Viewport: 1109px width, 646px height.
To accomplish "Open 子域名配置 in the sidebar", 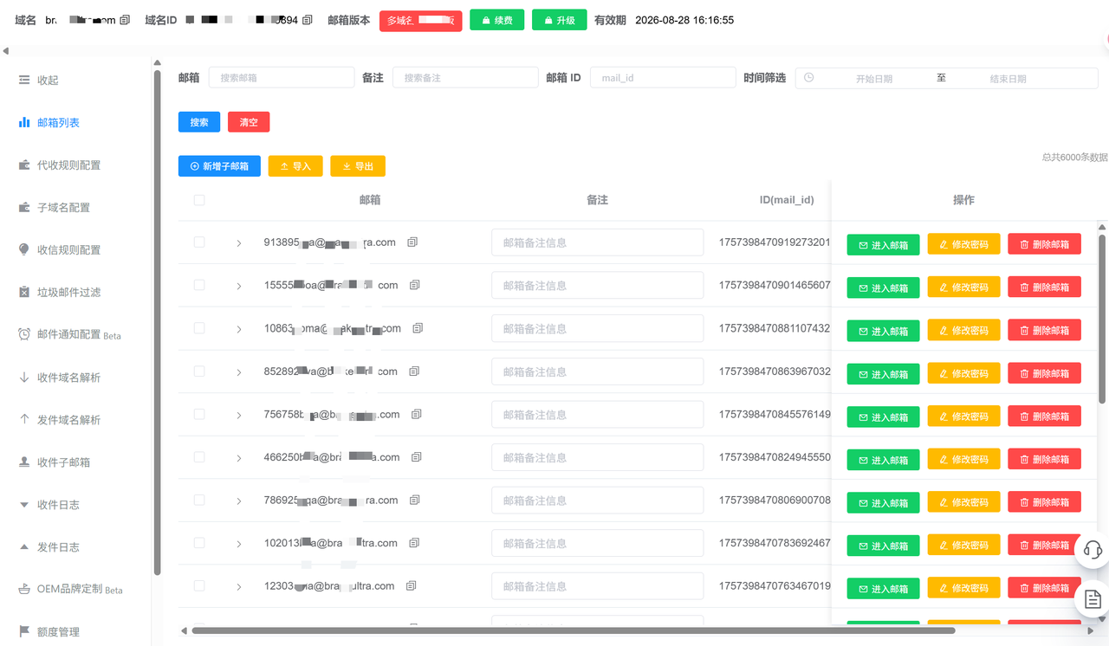I will click(x=63, y=208).
